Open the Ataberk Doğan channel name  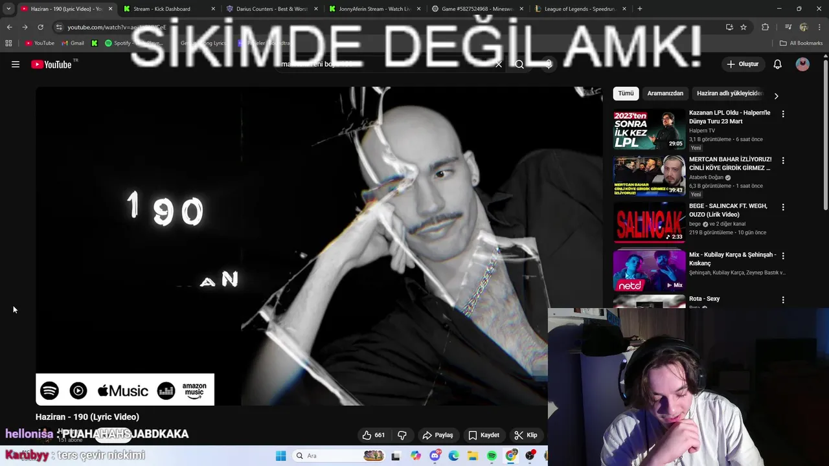click(706, 177)
